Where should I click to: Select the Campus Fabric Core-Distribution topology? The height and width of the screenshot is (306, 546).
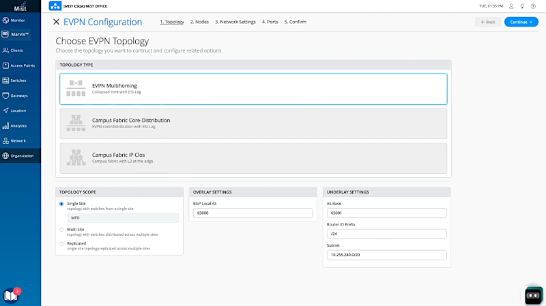click(253, 123)
